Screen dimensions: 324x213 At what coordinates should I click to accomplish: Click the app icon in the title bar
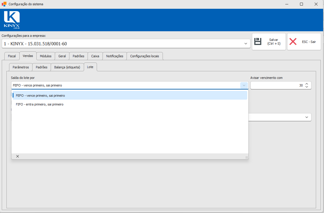[4, 4]
